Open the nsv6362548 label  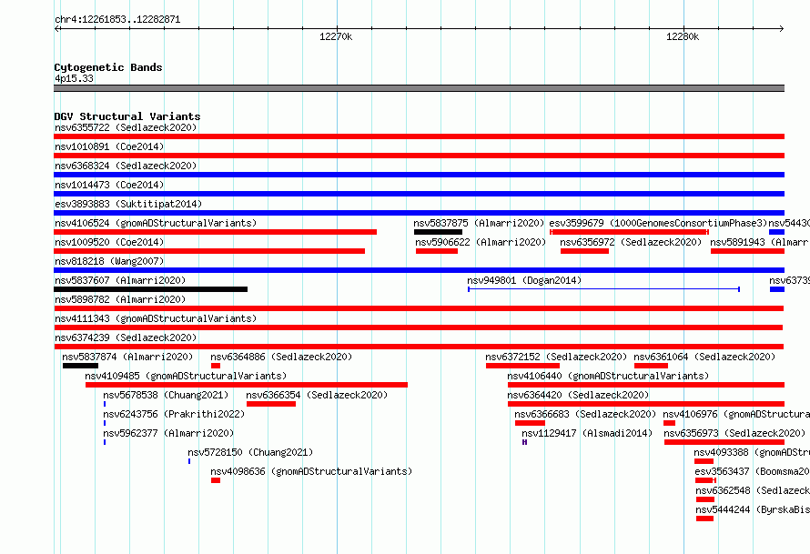click(752, 490)
